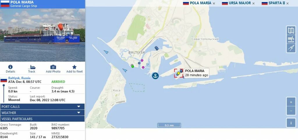Expand the WEATHER section

pos(42,113)
